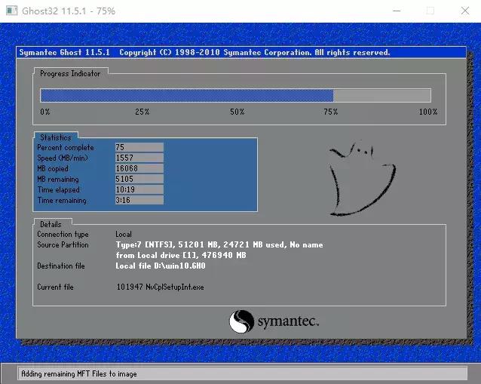The width and height of the screenshot is (481, 384).
Task: Click the Time elapsed label
Action: click(x=58, y=189)
